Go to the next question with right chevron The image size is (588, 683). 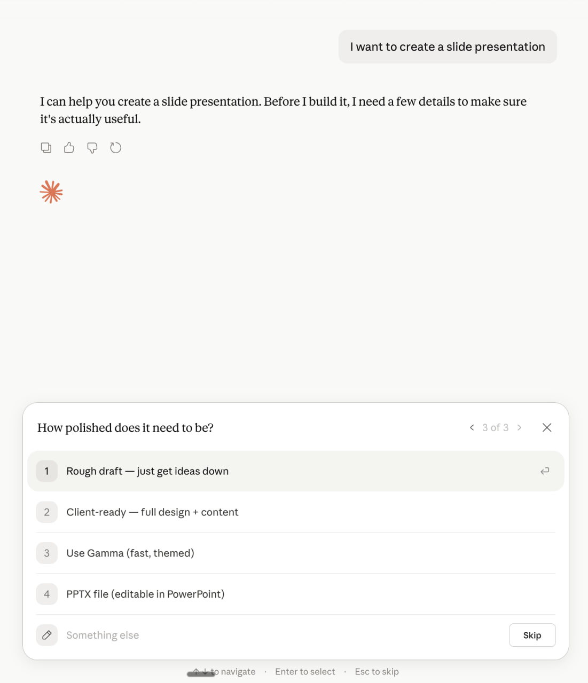tap(519, 427)
